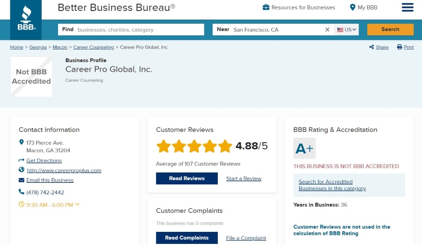Open the US country dropdown
This screenshot has height=245, width=422.
point(347,30)
